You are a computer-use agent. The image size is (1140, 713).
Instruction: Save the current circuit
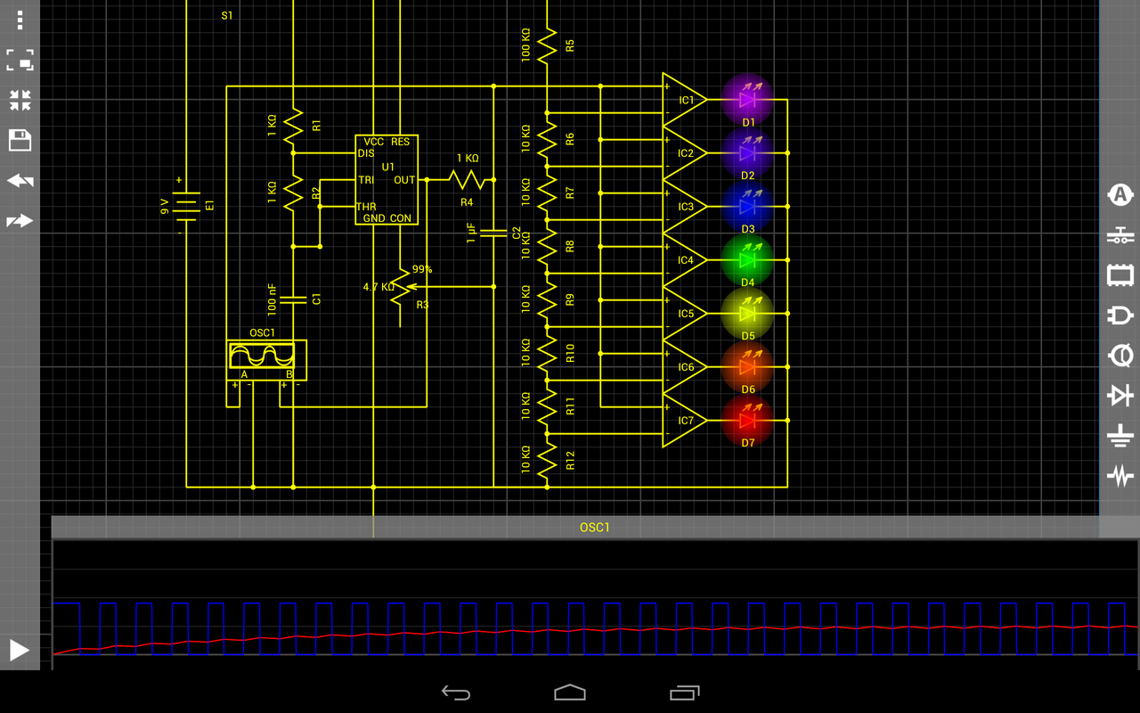coord(19,140)
